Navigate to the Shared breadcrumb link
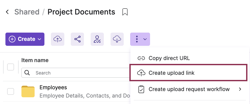 click(x=27, y=12)
